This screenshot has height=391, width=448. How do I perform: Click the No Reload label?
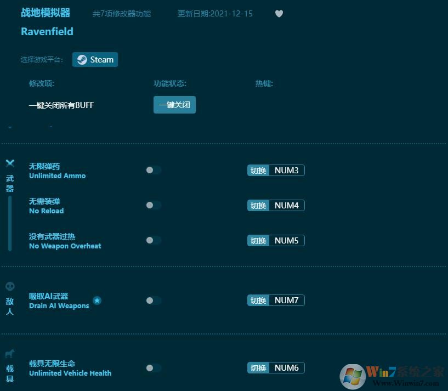pos(47,211)
